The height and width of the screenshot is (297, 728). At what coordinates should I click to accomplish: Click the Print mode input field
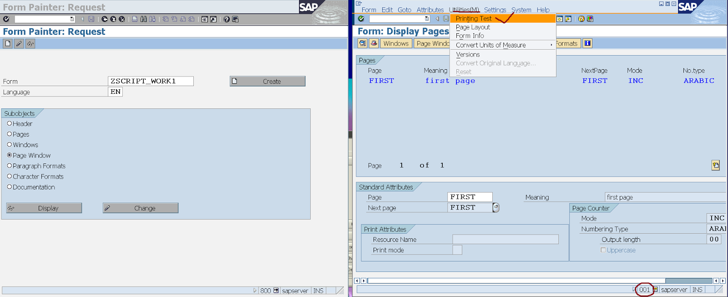pos(457,250)
